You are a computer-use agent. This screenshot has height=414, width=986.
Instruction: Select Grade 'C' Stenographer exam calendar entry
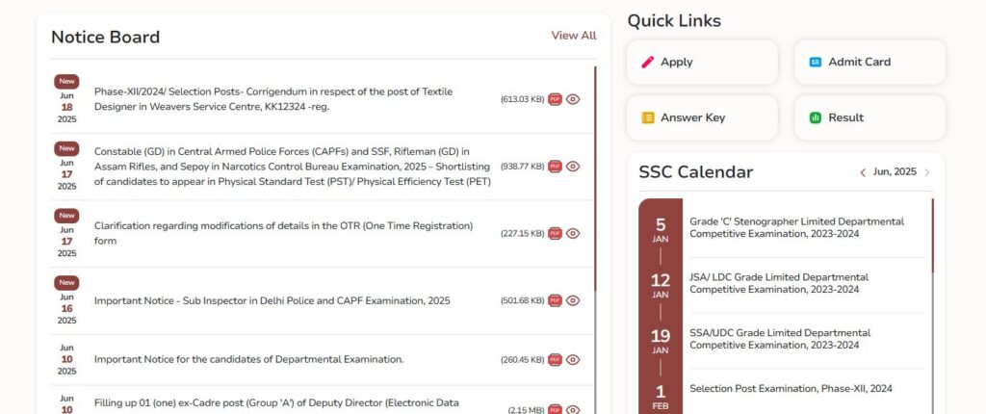[x=796, y=228]
